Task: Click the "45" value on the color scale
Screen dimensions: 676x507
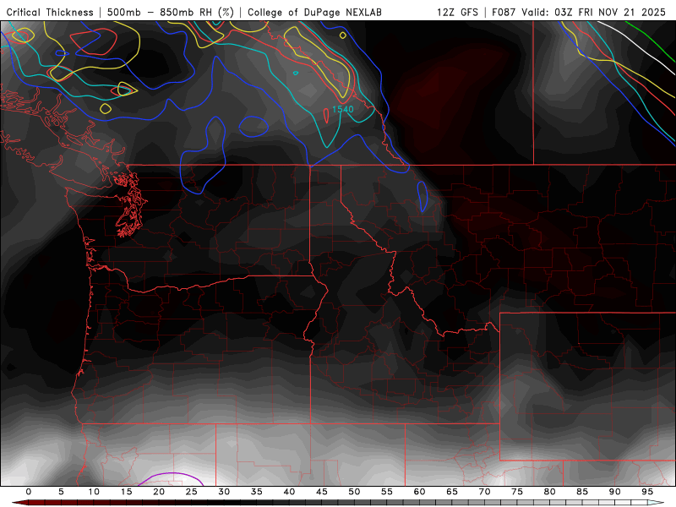Action: pyautogui.click(x=322, y=492)
